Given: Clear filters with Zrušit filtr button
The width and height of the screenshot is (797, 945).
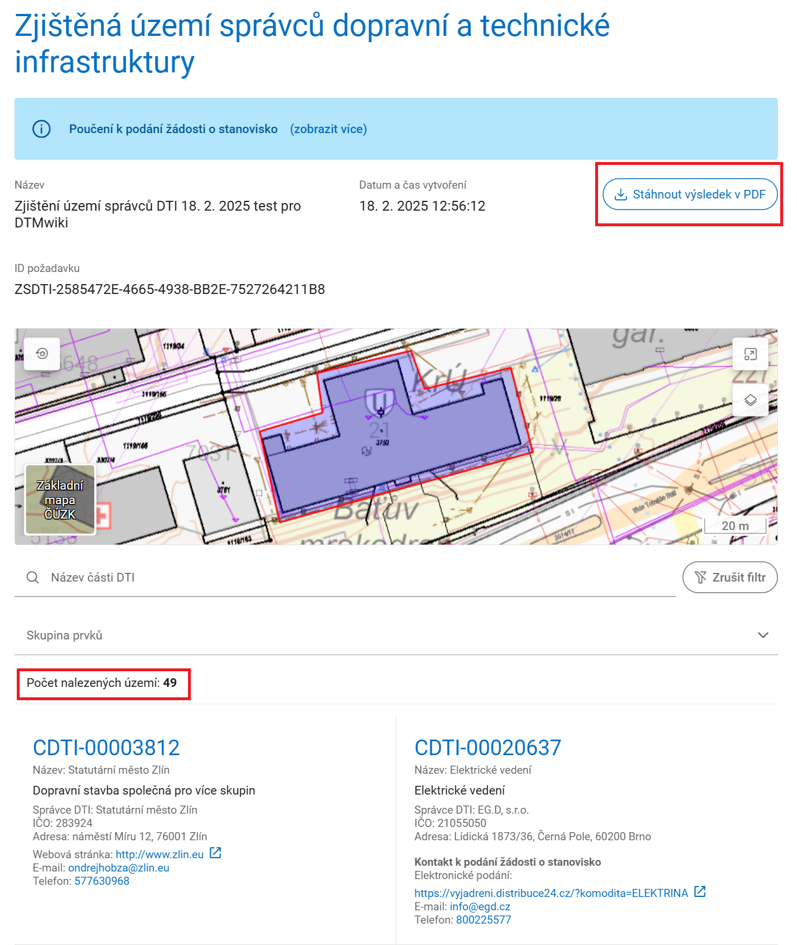Looking at the screenshot, I should [729, 578].
